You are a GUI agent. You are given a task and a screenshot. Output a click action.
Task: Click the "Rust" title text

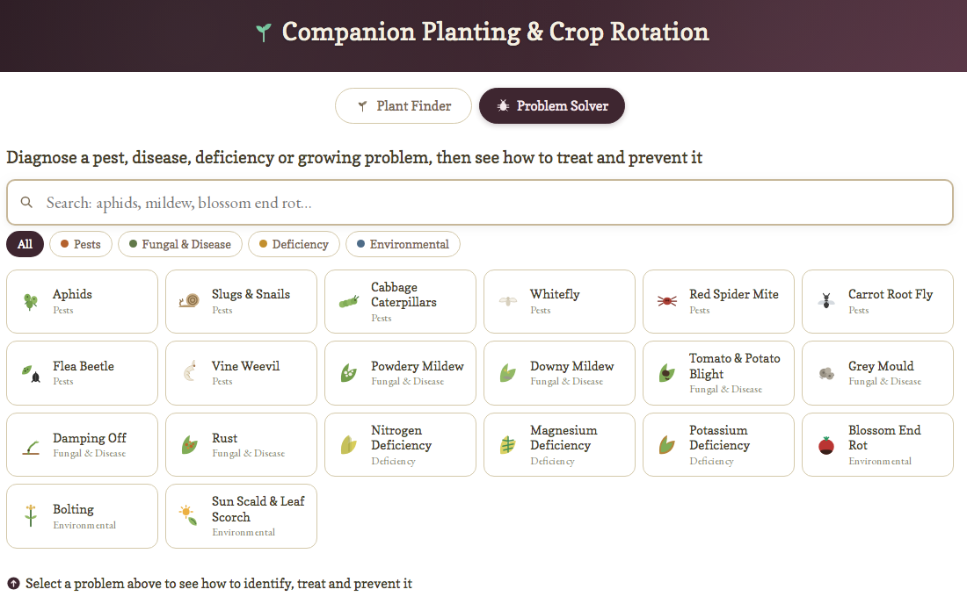click(x=224, y=438)
